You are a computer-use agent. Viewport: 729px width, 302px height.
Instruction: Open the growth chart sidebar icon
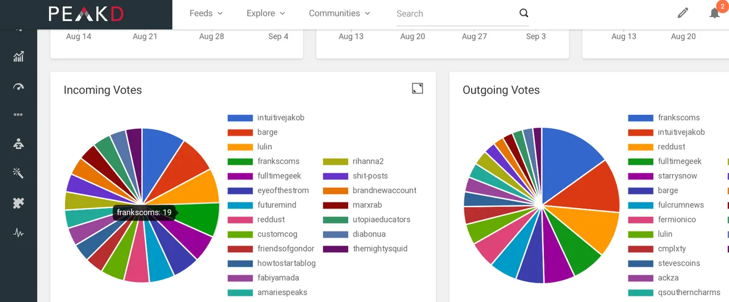18,56
